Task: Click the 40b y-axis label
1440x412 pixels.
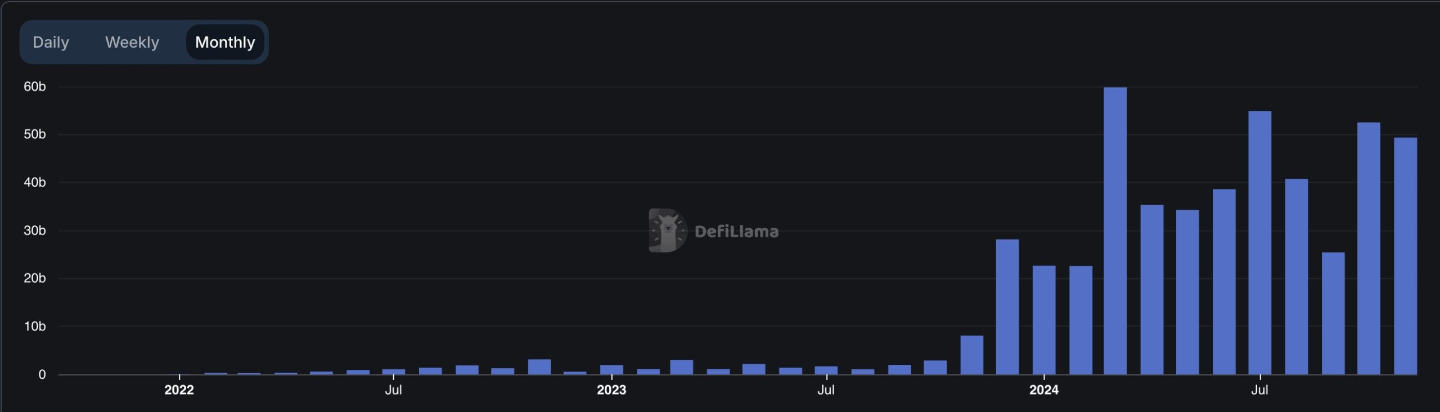Action: 34,182
